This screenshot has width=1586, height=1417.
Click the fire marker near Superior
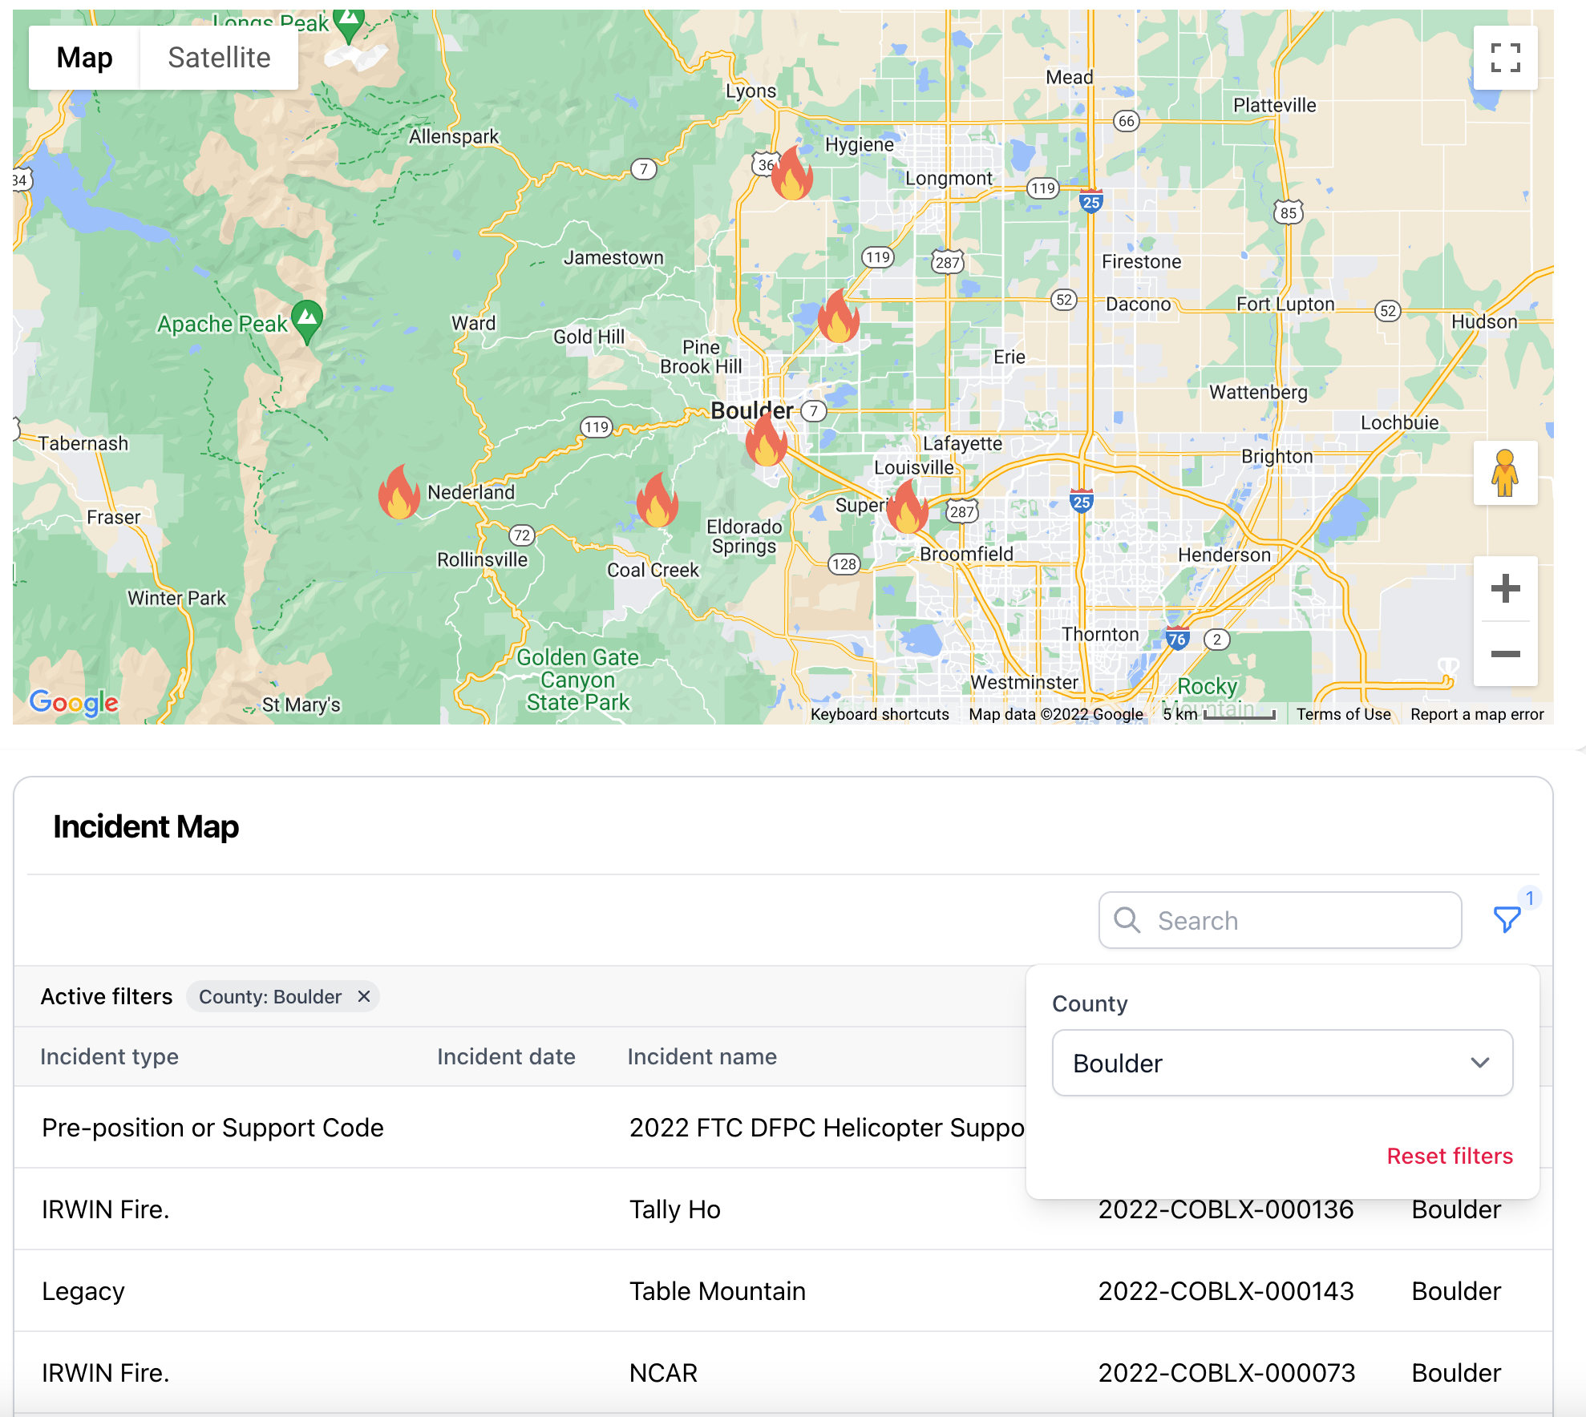click(x=907, y=507)
